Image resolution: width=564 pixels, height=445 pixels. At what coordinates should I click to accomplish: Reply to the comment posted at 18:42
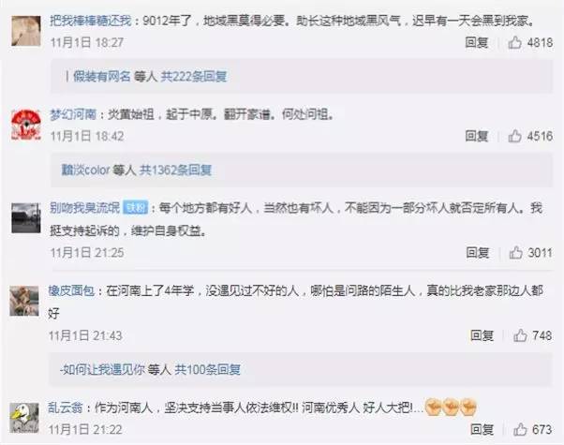point(476,136)
